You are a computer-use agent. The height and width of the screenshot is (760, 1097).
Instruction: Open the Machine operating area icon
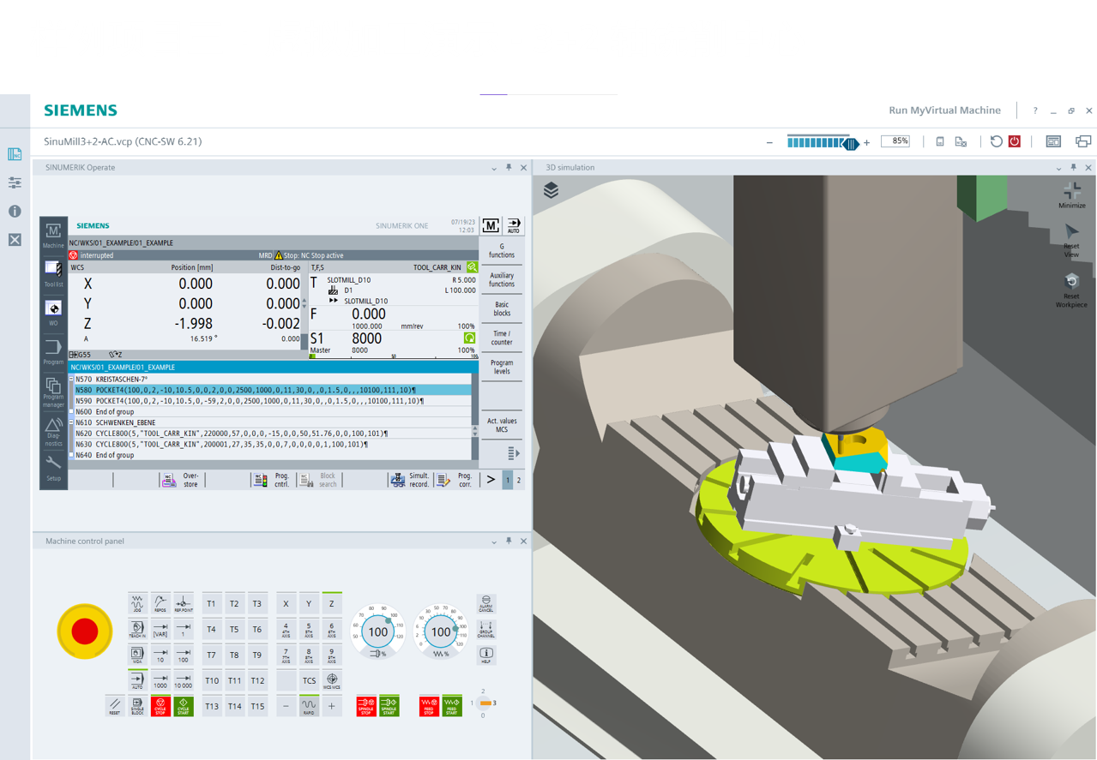click(x=53, y=234)
